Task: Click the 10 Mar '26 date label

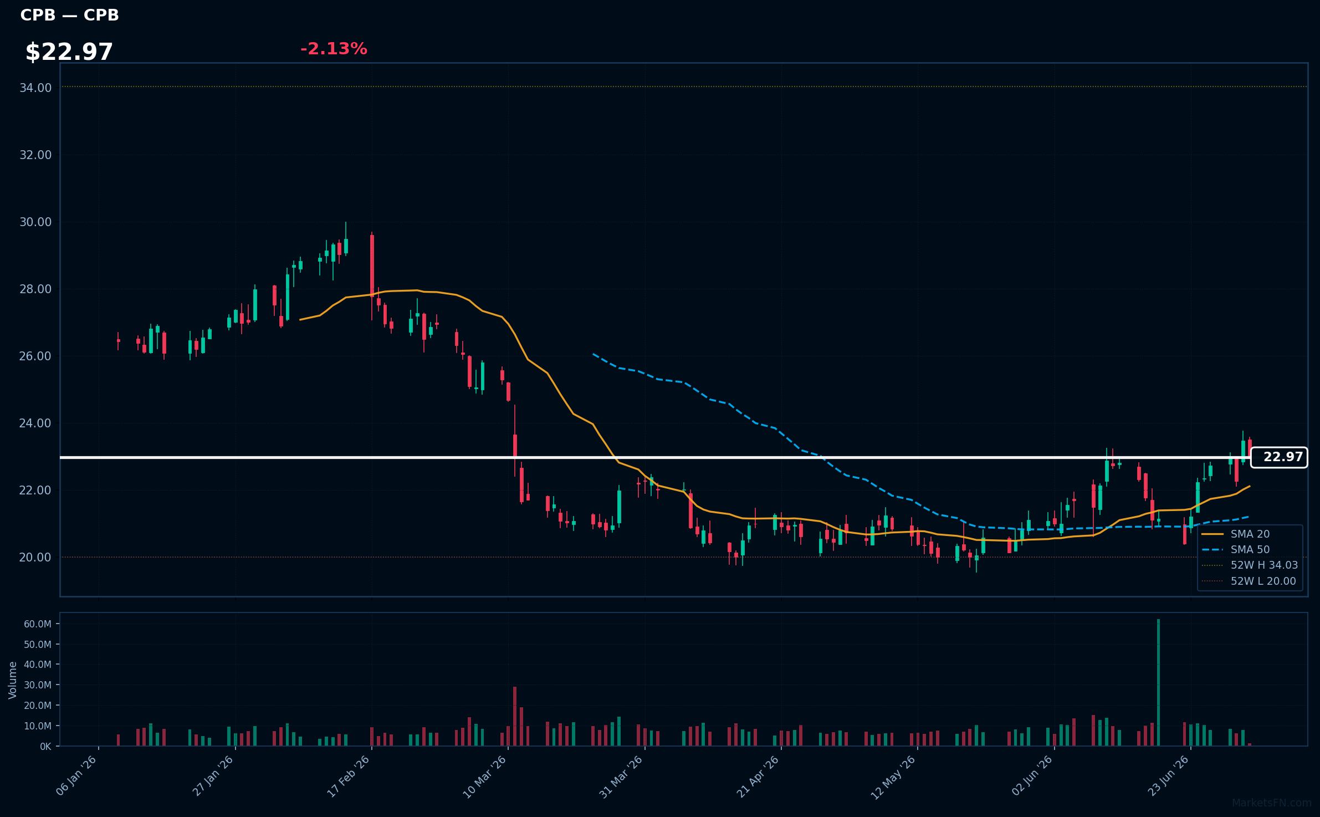Action: coord(484,776)
